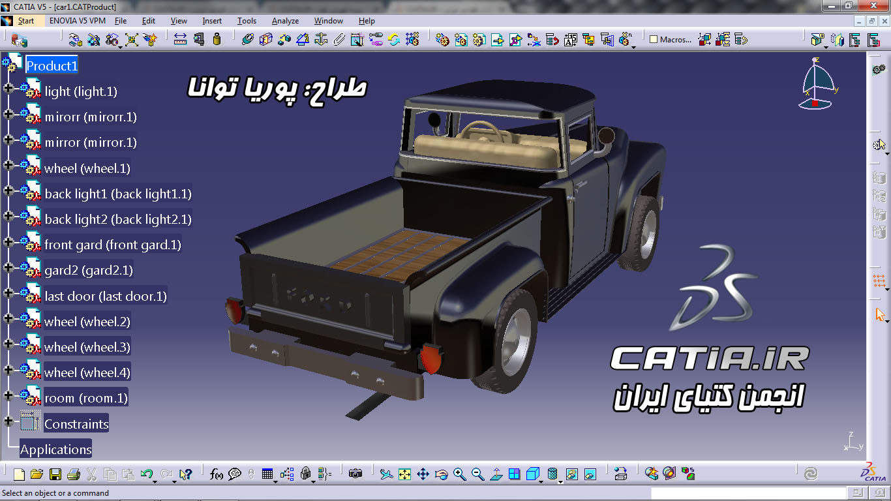Click the Normal View icon

click(496, 474)
